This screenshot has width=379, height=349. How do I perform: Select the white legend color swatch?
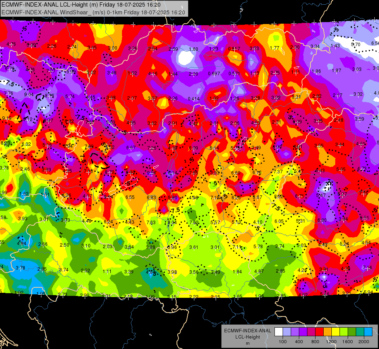(x=279, y=332)
